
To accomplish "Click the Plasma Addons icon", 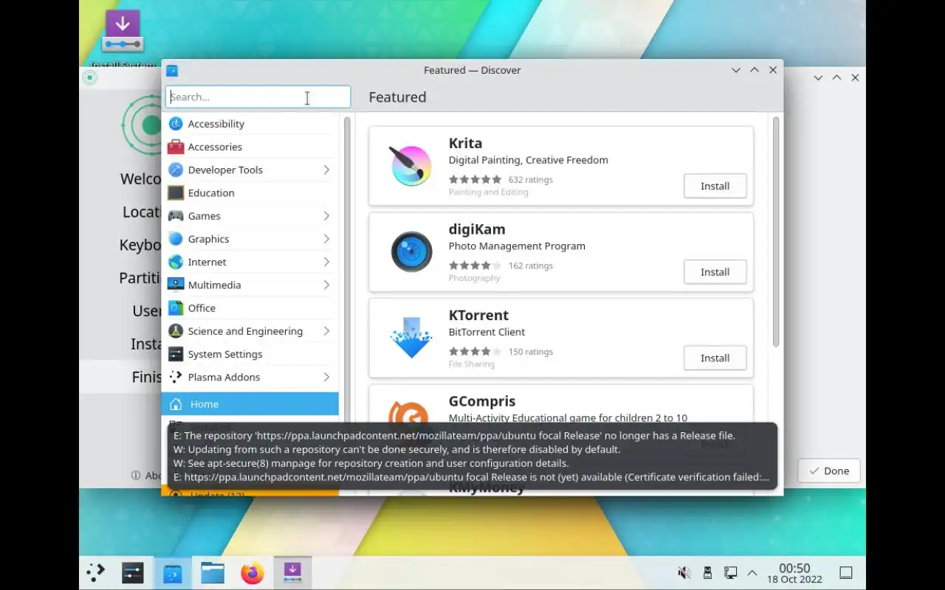I will tap(176, 377).
